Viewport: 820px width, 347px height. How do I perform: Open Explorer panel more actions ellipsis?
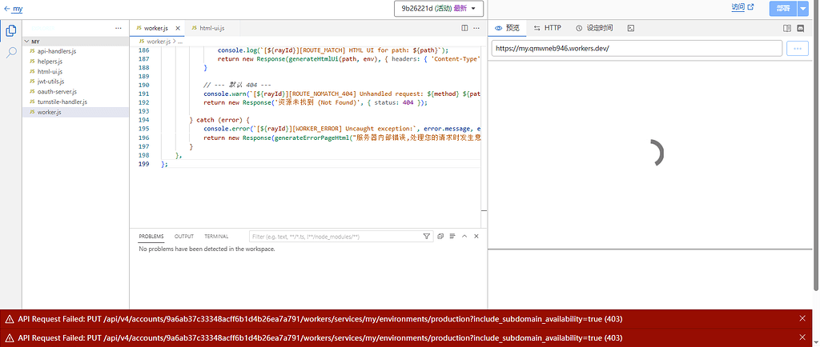pyautogui.click(x=119, y=28)
